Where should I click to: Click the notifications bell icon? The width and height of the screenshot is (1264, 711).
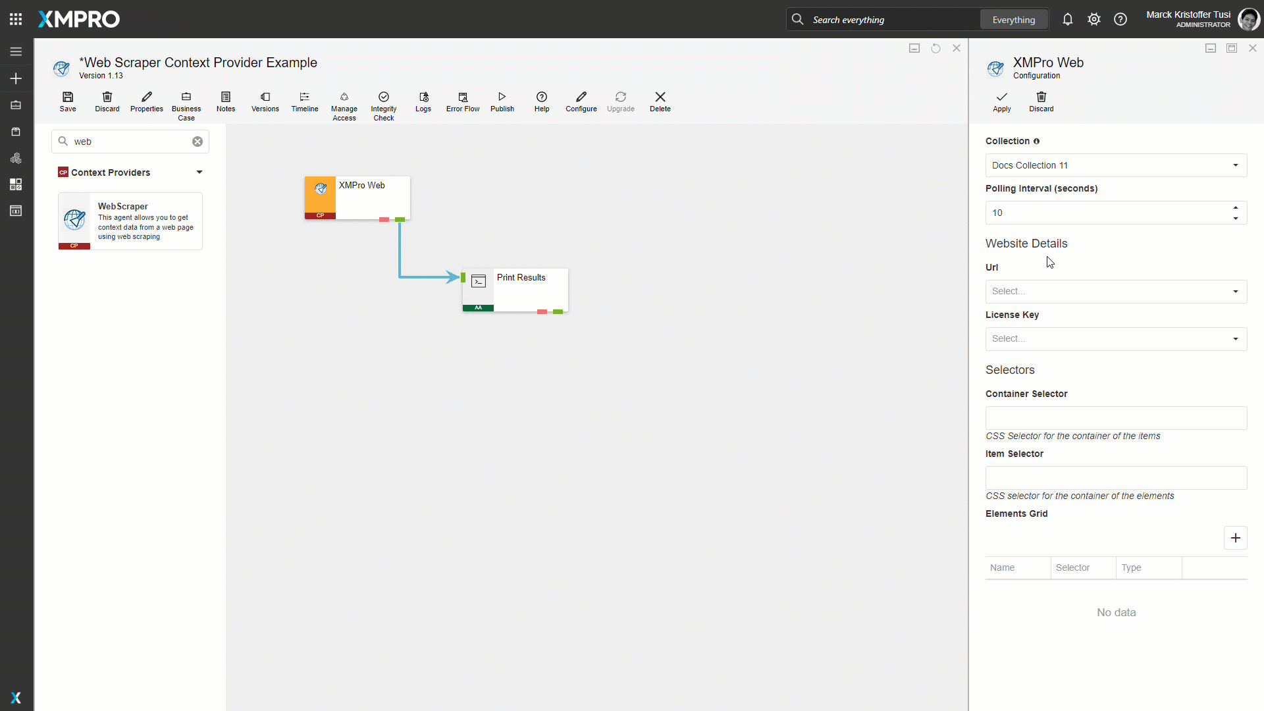coord(1068,20)
